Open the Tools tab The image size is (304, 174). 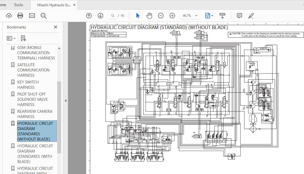tap(18, 5)
